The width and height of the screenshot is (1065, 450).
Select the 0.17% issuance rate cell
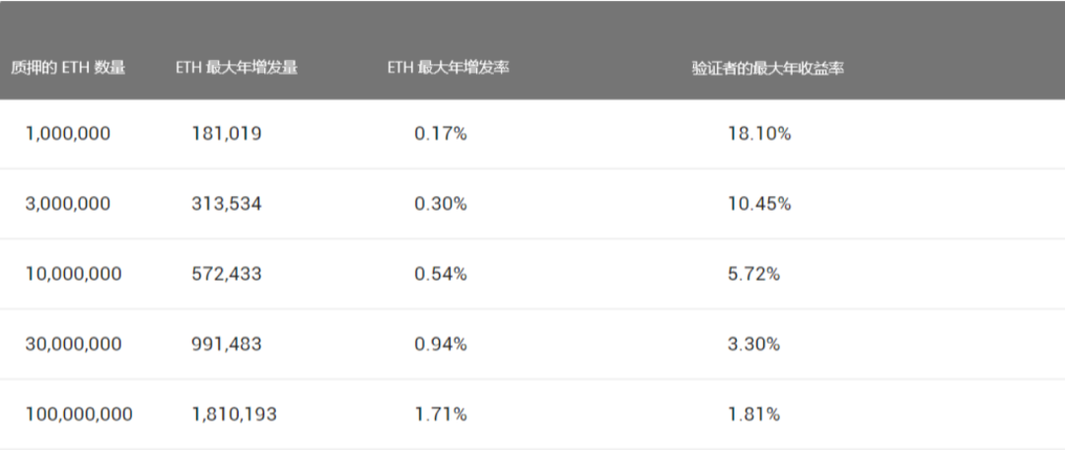click(441, 134)
